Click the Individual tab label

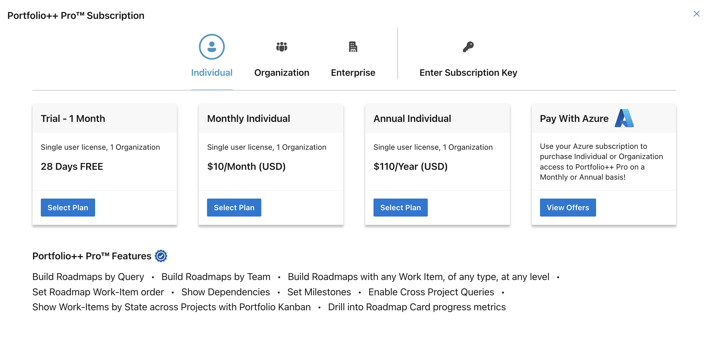pyautogui.click(x=212, y=72)
